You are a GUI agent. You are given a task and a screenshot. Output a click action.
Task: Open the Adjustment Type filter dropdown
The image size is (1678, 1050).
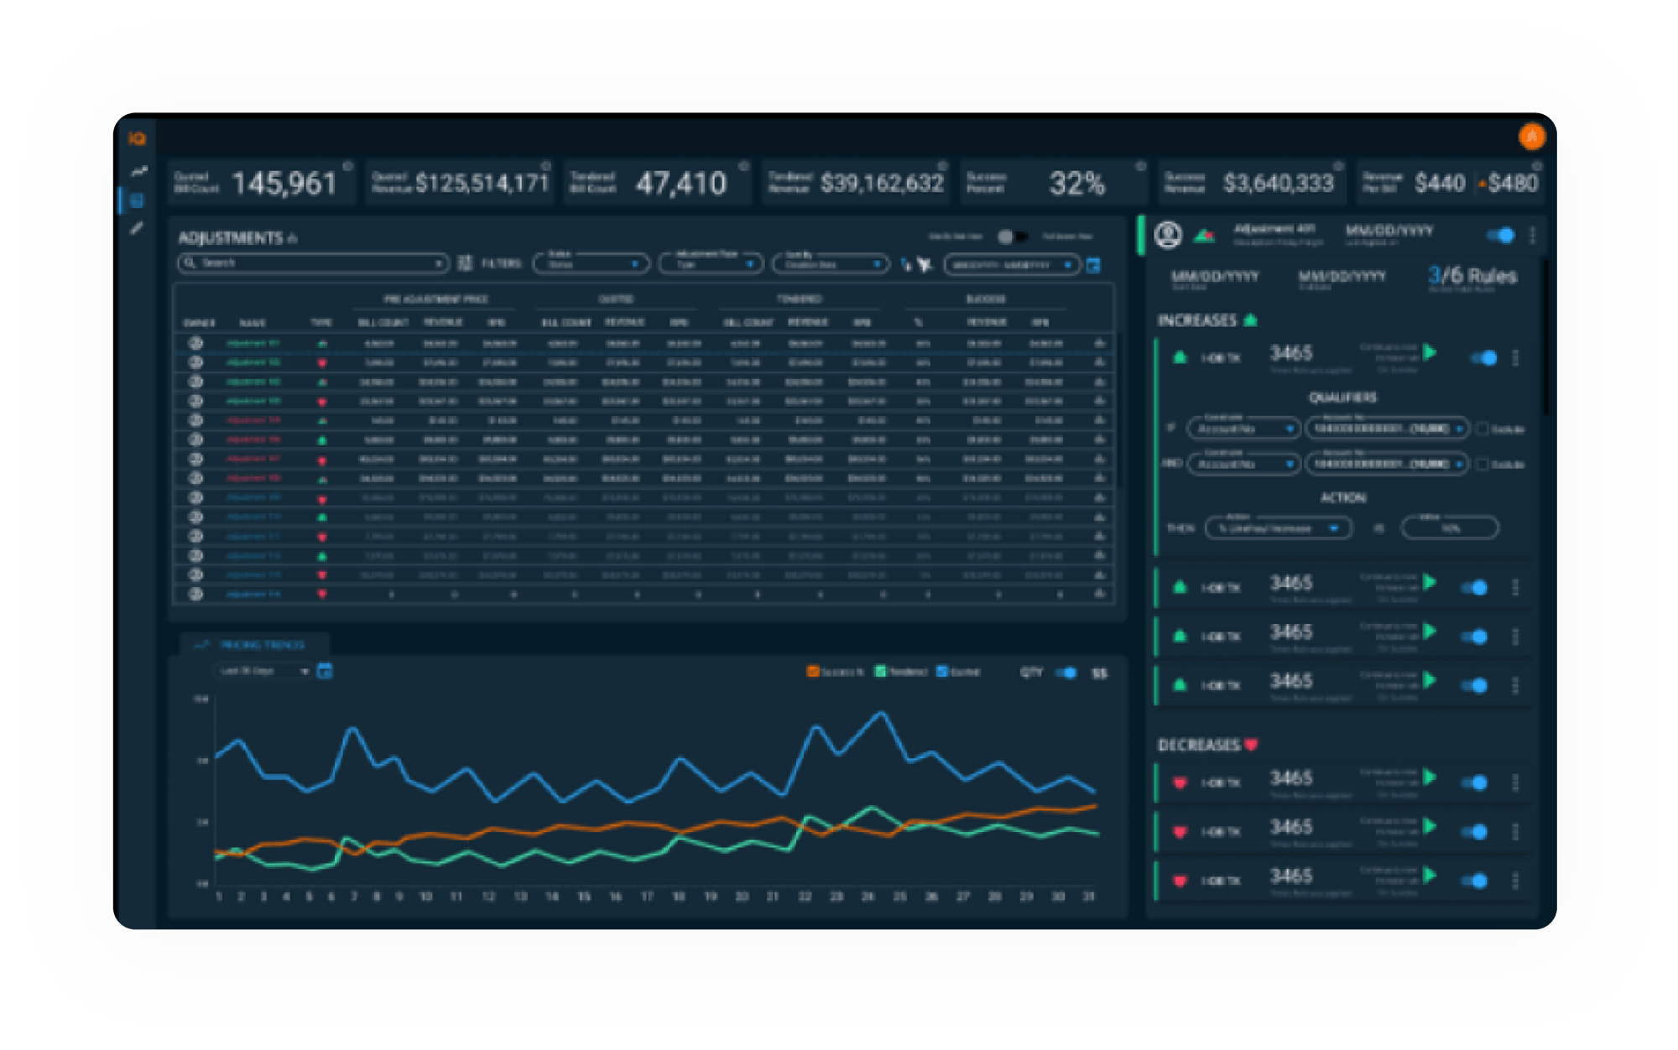click(x=711, y=264)
